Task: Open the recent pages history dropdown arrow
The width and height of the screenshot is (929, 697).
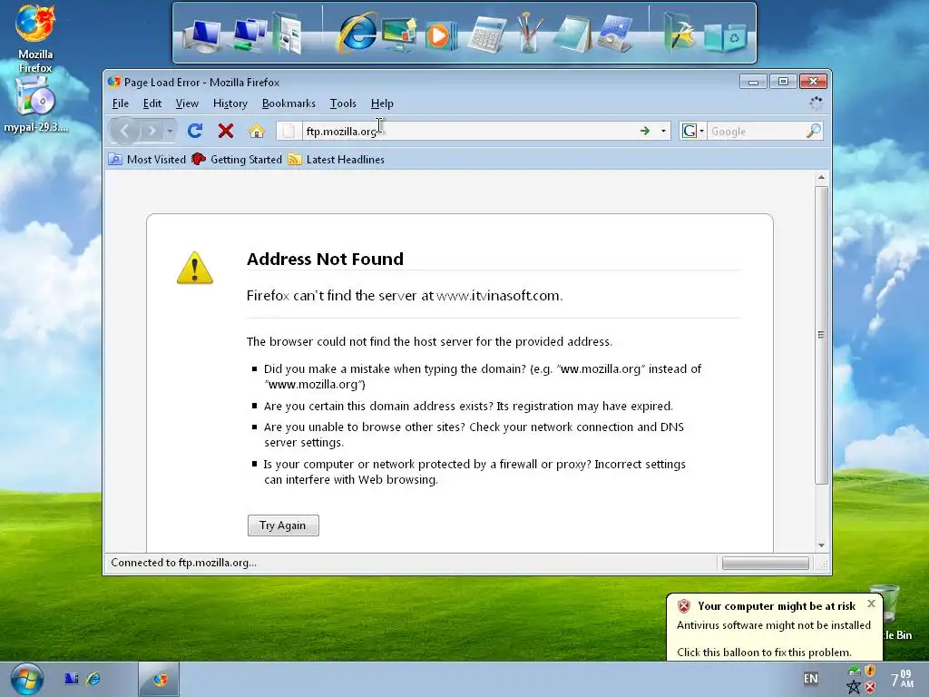Action: (x=170, y=131)
